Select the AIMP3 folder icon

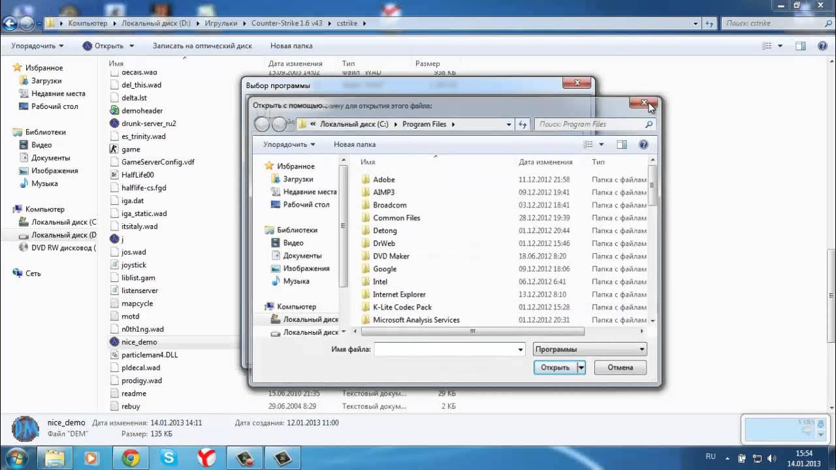pyautogui.click(x=366, y=193)
